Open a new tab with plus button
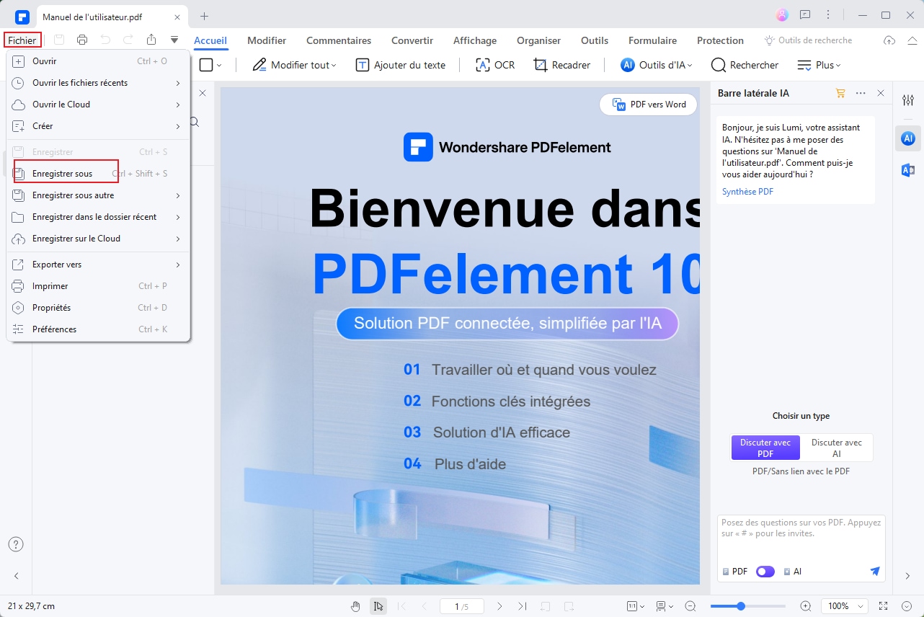 click(204, 16)
